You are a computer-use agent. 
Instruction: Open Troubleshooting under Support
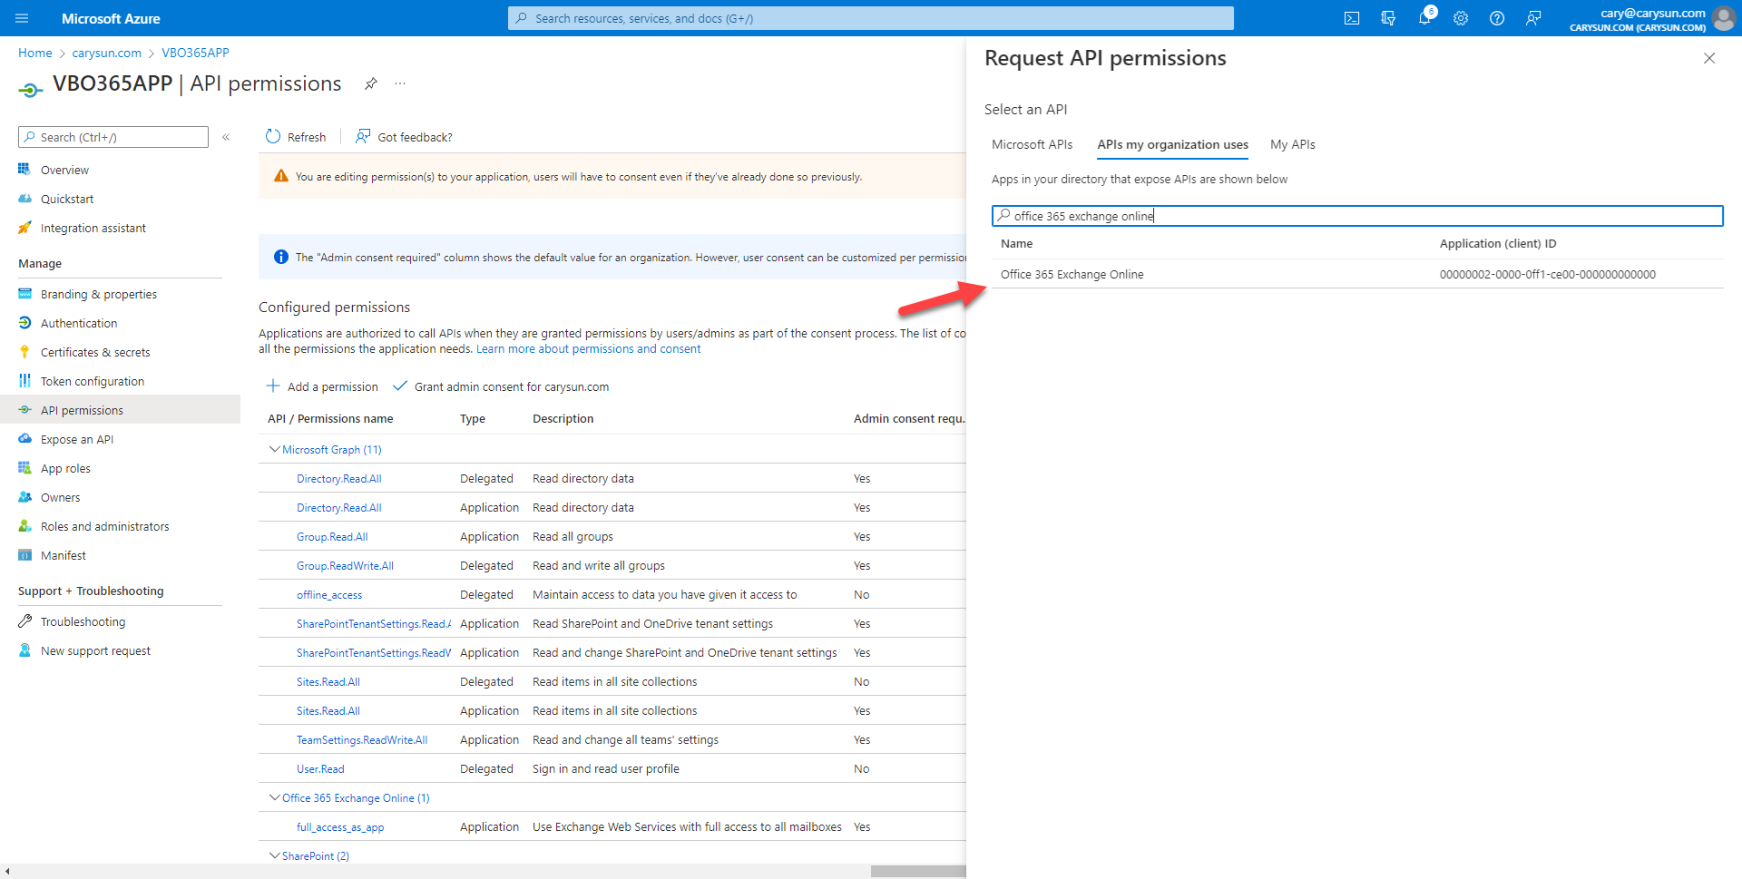tap(83, 621)
